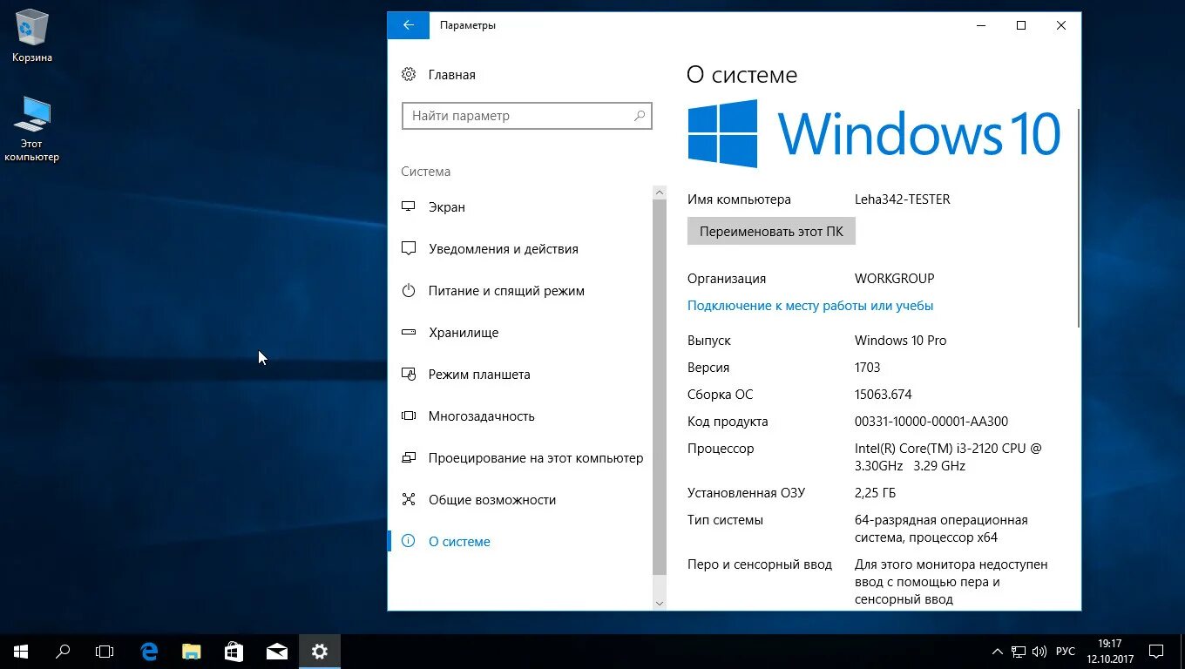Image resolution: width=1185 pixels, height=669 pixels.
Task: Select Этот компьютер desktop icon
Action: (32, 130)
